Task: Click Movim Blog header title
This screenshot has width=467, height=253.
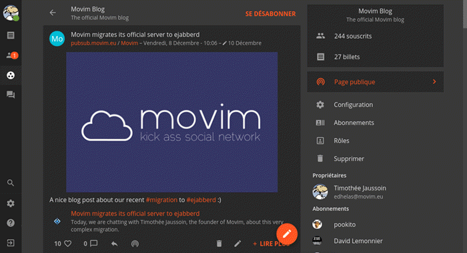Action: point(87,9)
